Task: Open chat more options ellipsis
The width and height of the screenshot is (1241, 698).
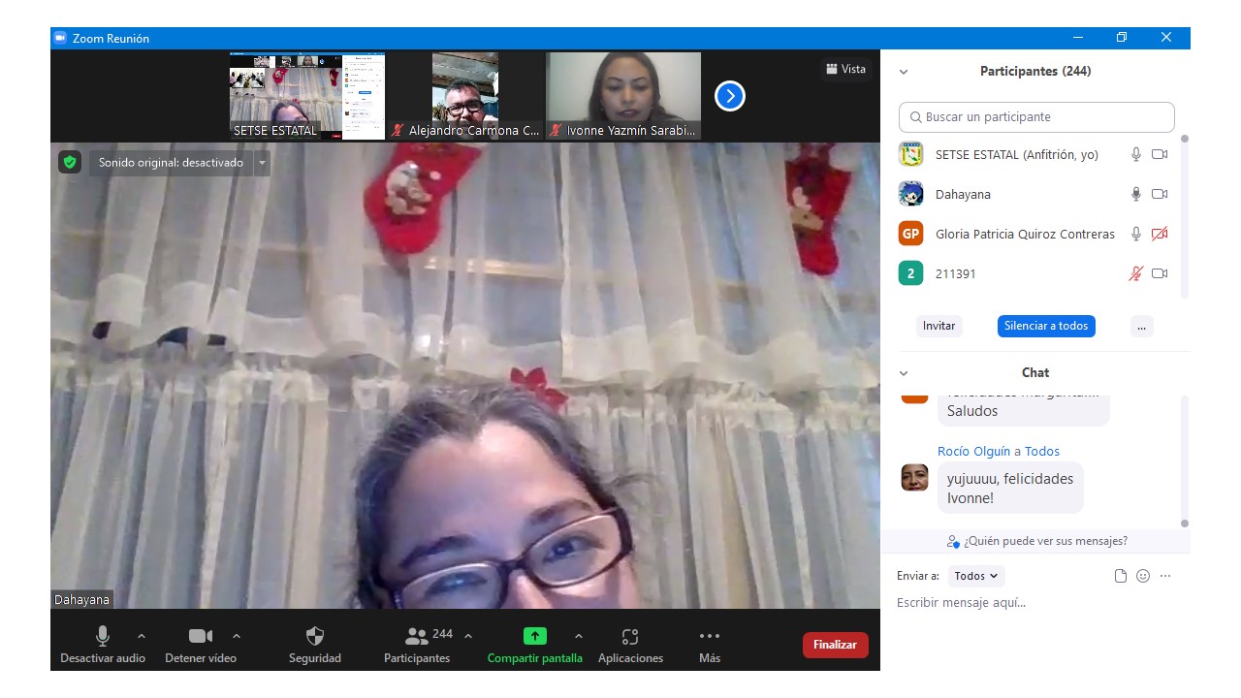Action: (1165, 576)
